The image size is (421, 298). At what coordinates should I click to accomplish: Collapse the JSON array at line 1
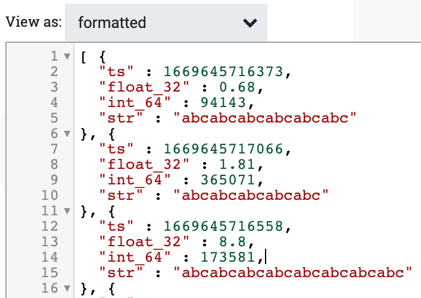coord(66,58)
